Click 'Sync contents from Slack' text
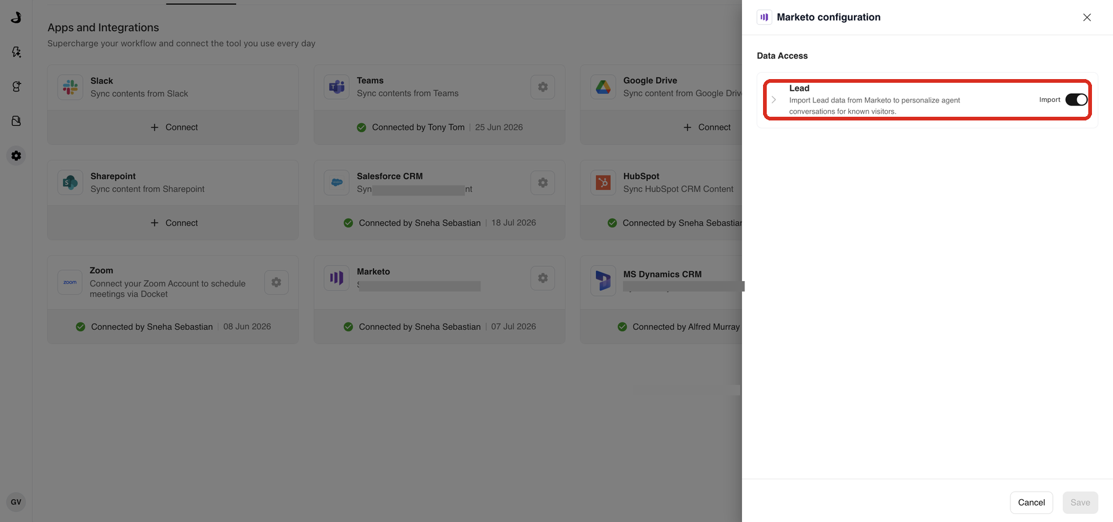Screen dimensions: 1113x522 coord(139,94)
